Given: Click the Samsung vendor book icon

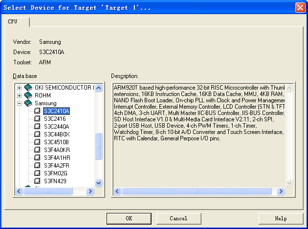Looking at the screenshot, I should [x=28, y=103].
